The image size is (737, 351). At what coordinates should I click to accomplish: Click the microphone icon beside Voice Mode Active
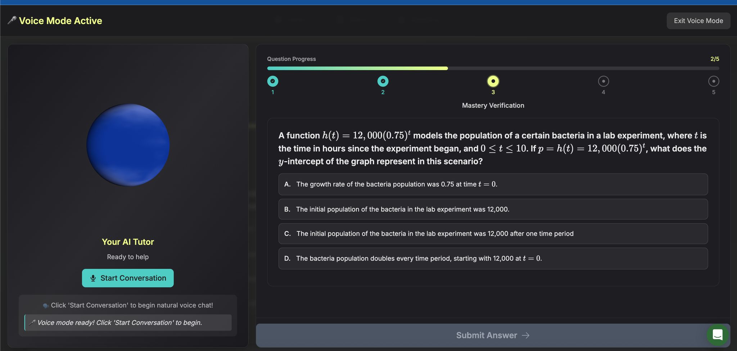pos(12,20)
